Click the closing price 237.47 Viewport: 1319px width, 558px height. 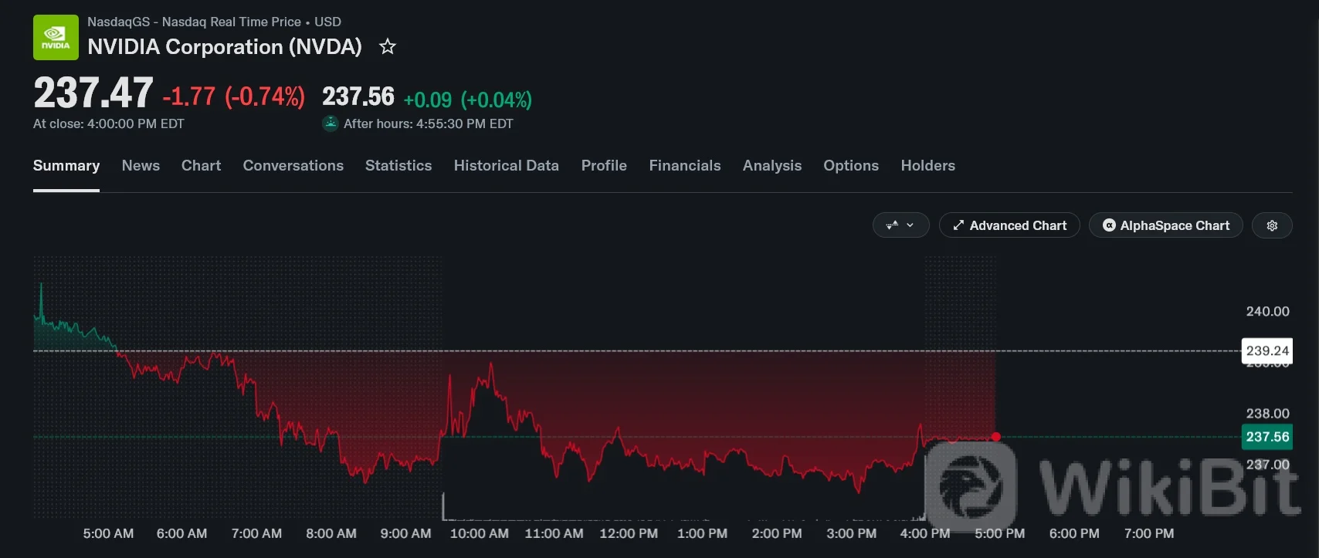coord(93,93)
